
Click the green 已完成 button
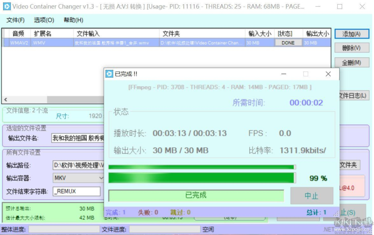[196, 195]
